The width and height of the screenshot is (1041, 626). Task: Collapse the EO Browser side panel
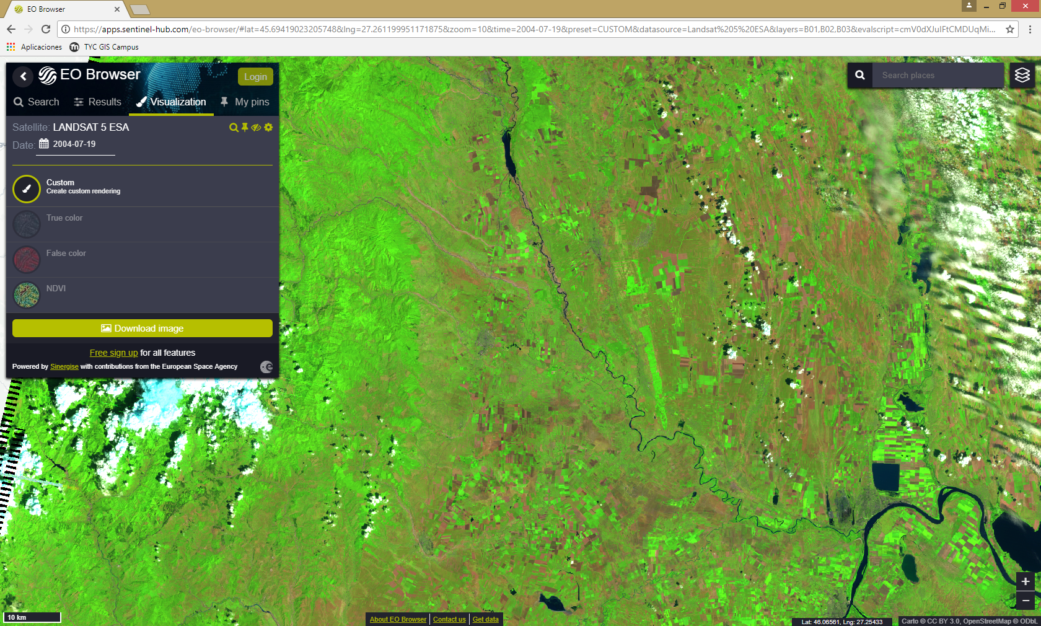23,76
